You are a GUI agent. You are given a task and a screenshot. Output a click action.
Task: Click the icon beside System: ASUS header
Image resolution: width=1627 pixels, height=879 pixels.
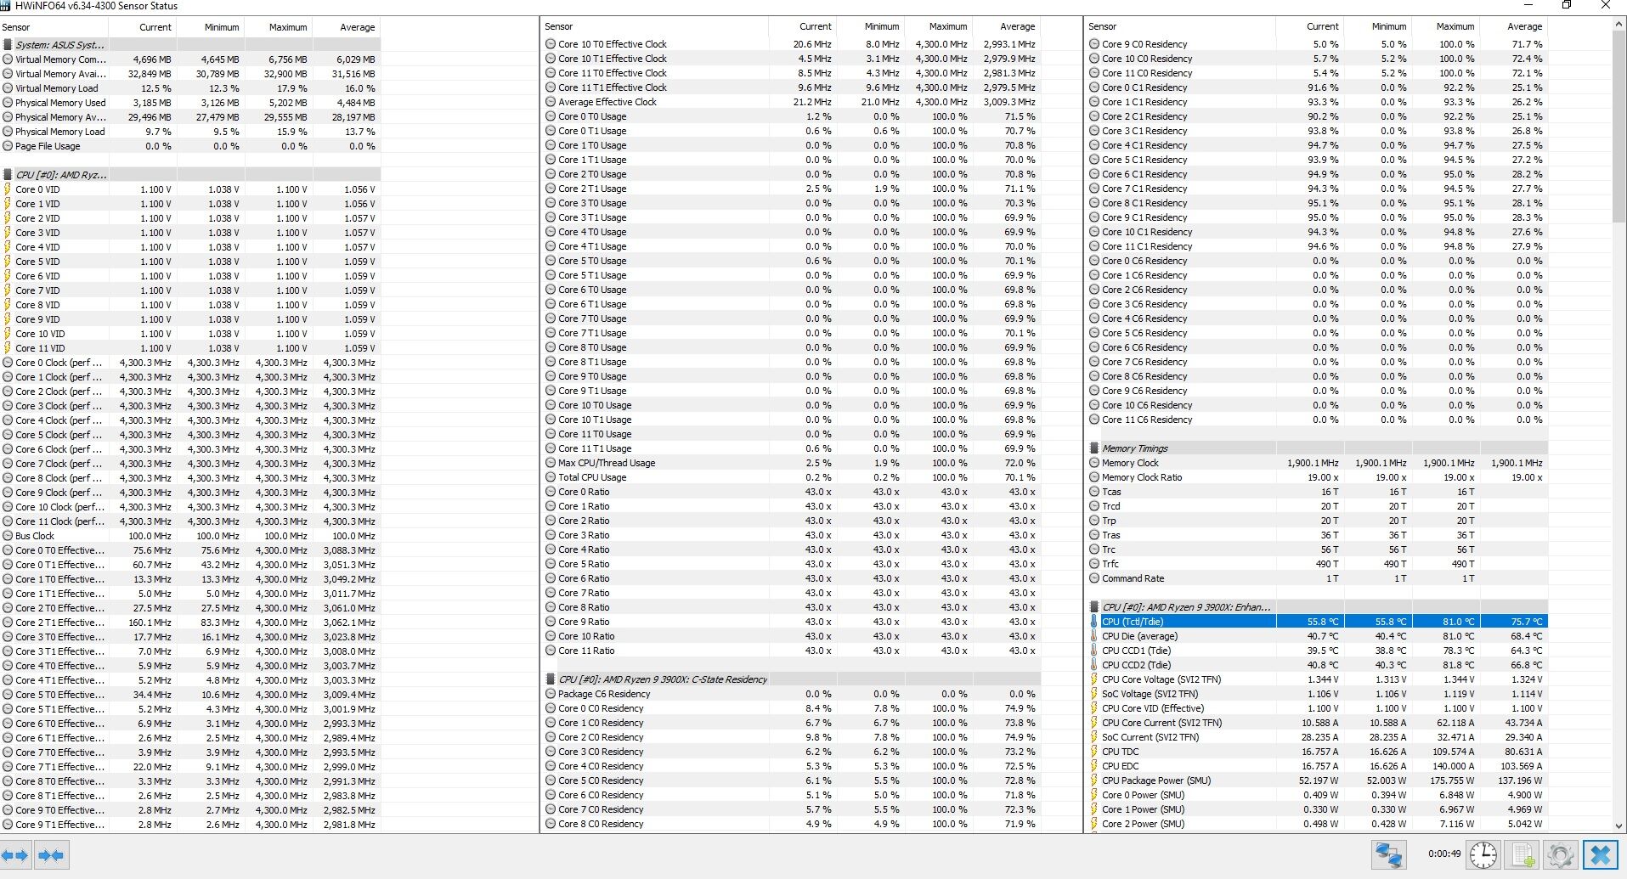click(x=8, y=45)
